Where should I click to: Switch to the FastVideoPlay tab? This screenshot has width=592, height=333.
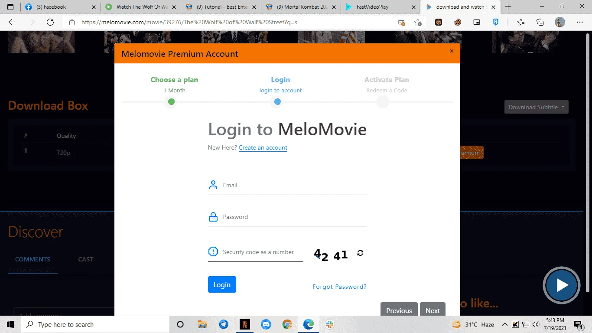[381, 7]
